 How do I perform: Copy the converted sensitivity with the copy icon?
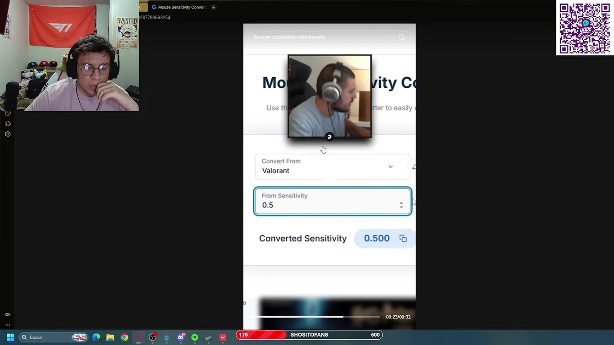click(403, 239)
